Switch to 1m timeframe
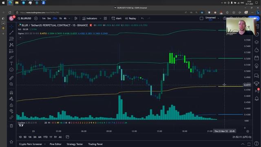Viewport: 261px width, 147px height. point(44,18)
